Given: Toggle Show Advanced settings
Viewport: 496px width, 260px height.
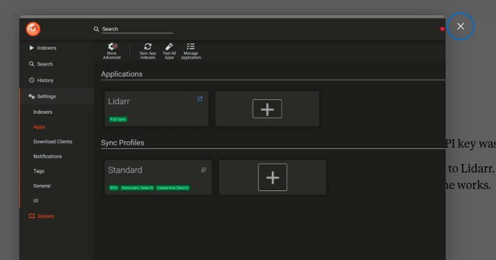Looking at the screenshot, I should (x=111, y=51).
